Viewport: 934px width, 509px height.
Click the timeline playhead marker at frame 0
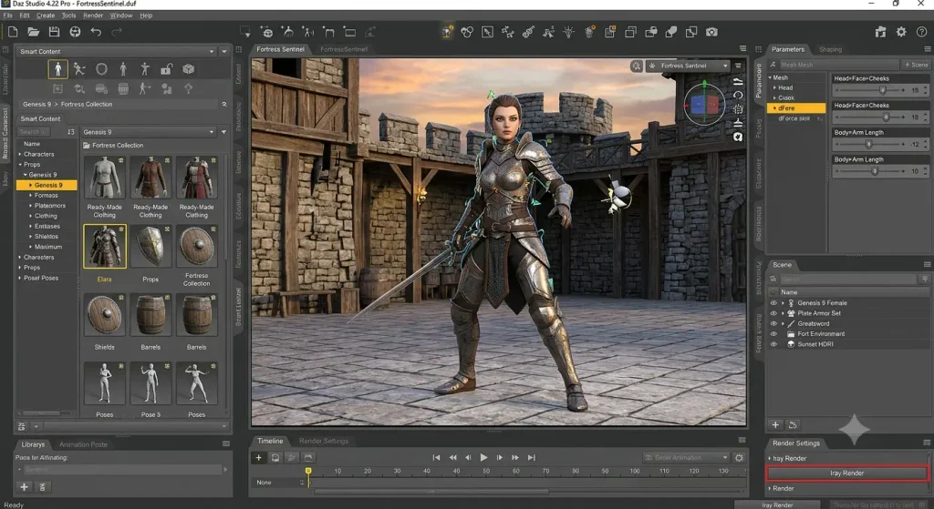click(x=308, y=471)
